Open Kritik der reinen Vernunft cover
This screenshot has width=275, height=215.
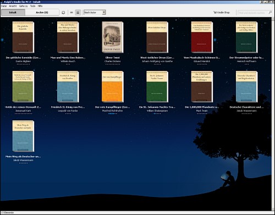pyautogui.click(x=23, y=87)
